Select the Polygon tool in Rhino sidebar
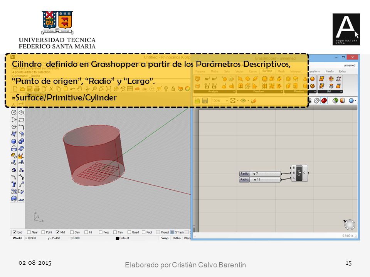Image resolution: width=370 pixels, height=277 pixels. click(14, 127)
